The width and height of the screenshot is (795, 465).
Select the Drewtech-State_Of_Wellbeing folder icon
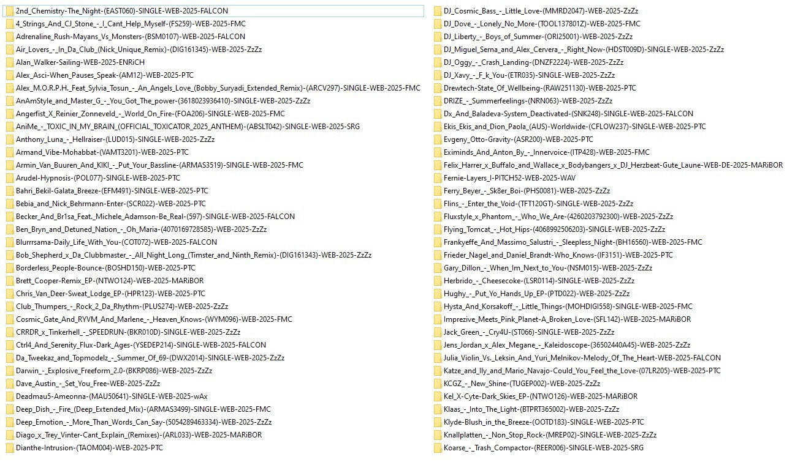click(438, 88)
